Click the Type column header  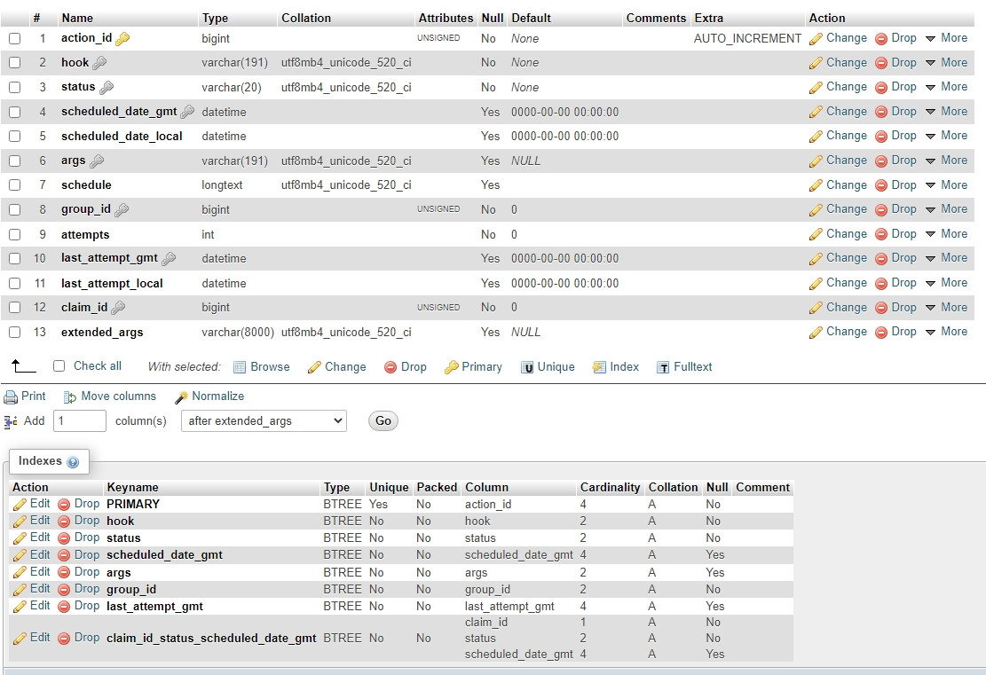(x=215, y=19)
